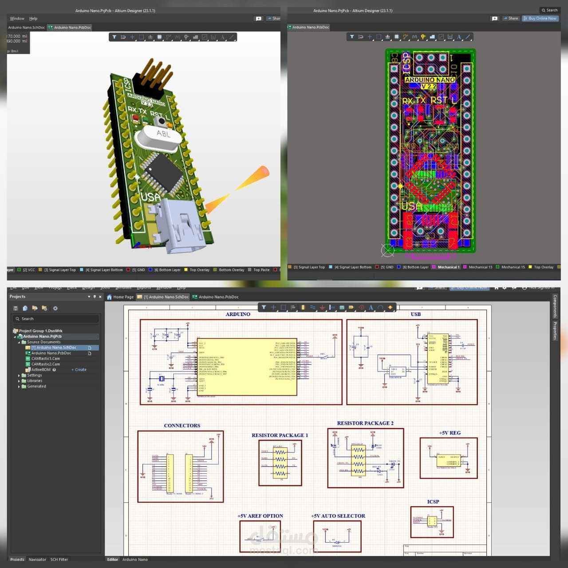Open the Components side panel tab
568x568 pixels.
coord(555,306)
